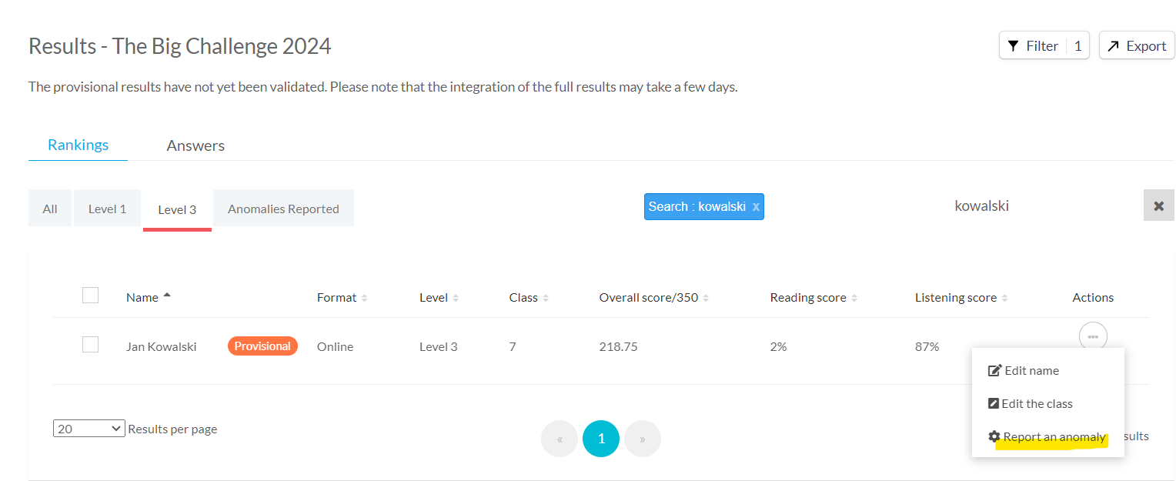Viewport: 1176px width, 481px height.
Task: Switch to the Answers tab
Action: click(195, 145)
